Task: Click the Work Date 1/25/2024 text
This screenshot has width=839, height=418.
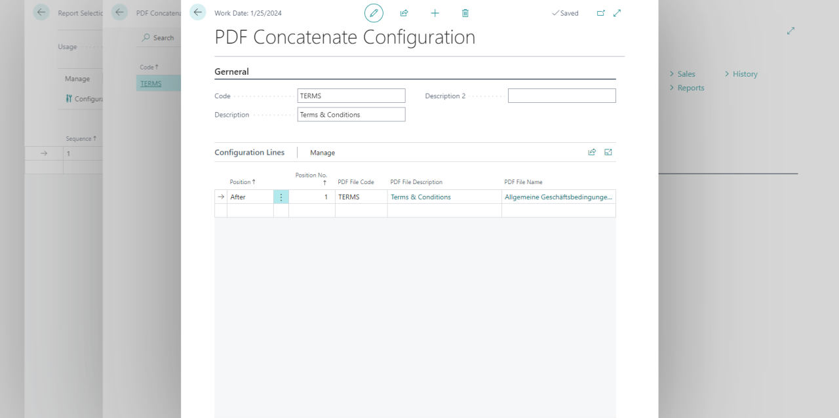Action: (248, 13)
